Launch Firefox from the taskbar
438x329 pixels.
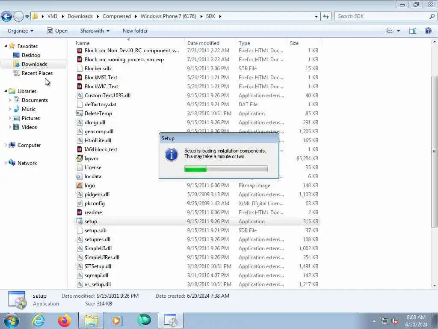pyautogui.click(x=64, y=320)
